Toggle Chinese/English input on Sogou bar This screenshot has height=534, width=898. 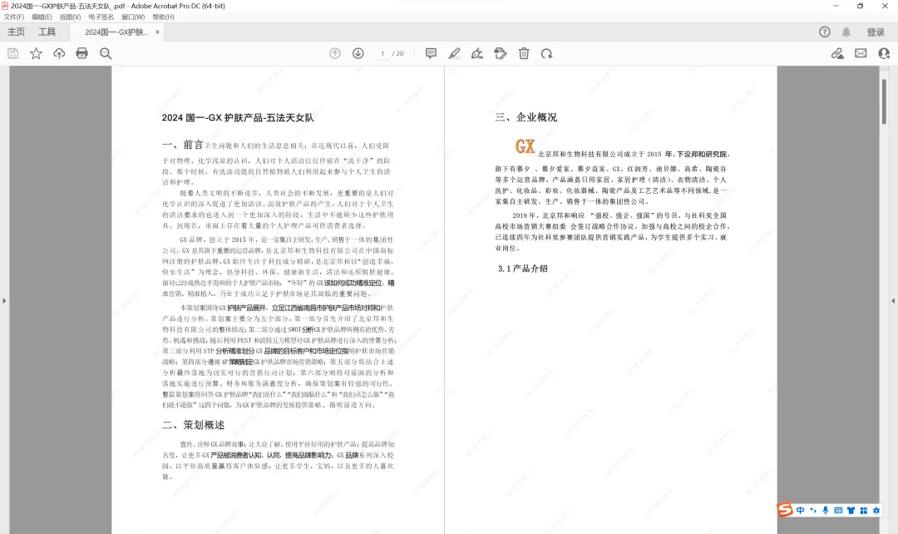[801, 510]
